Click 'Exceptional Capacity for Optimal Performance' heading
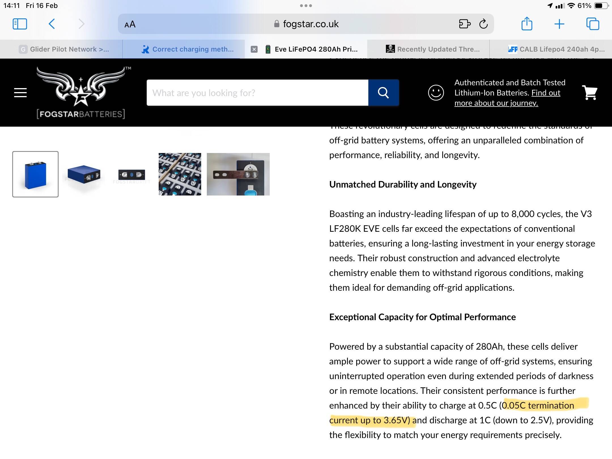This screenshot has width=612, height=459. pyautogui.click(x=422, y=317)
